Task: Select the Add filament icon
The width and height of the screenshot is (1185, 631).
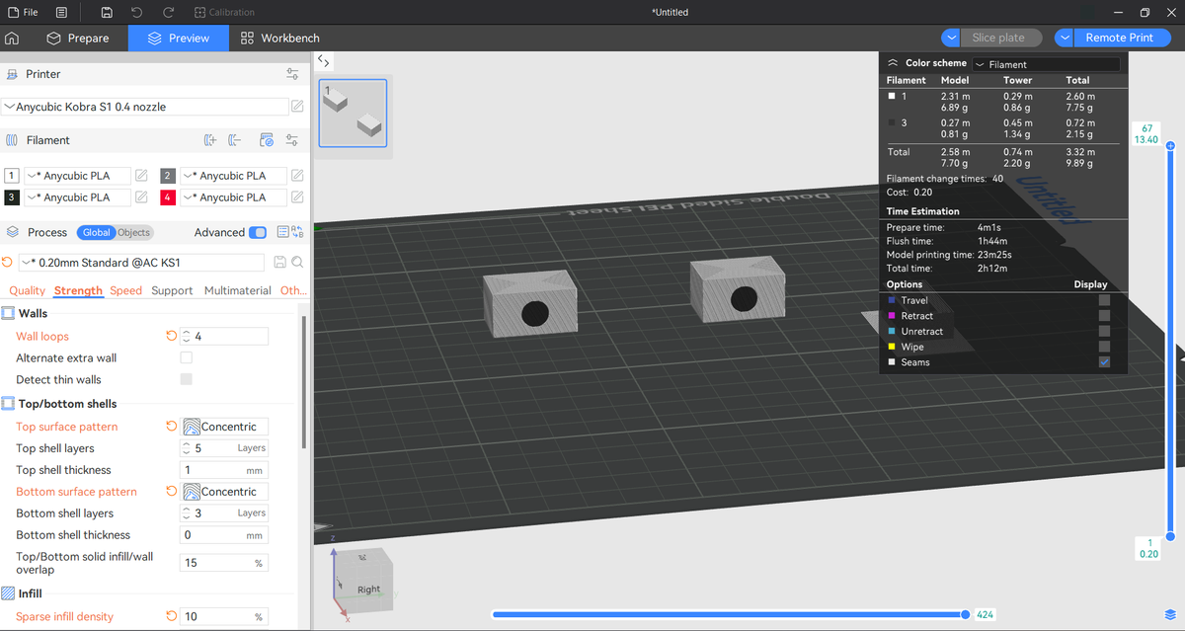Action: click(210, 140)
